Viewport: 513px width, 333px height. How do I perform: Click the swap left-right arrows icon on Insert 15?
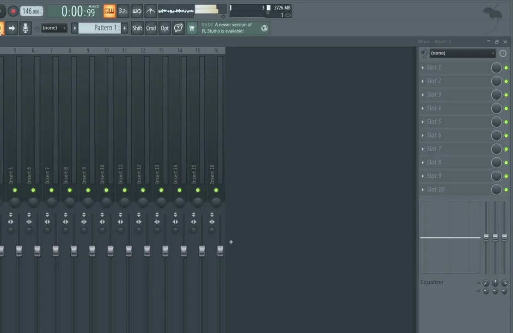(194, 222)
